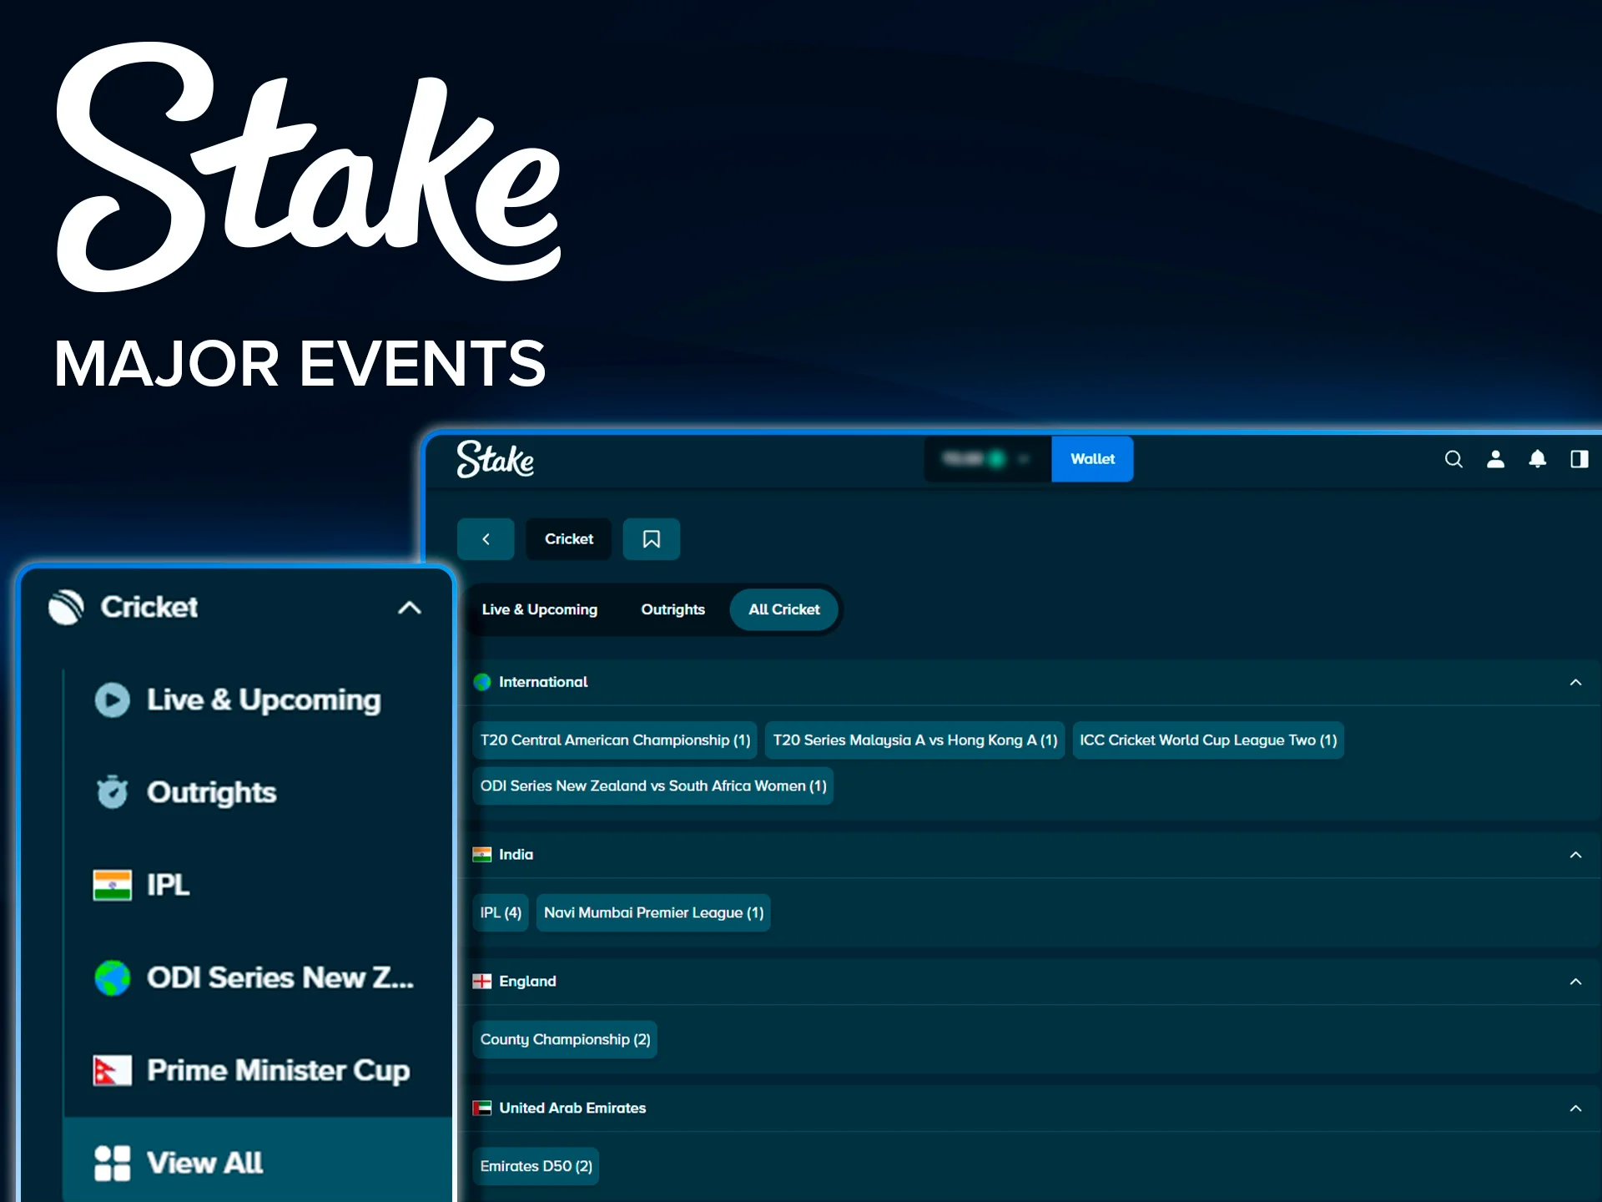Collapse the England section chevron

click(x=1575, y=982)
